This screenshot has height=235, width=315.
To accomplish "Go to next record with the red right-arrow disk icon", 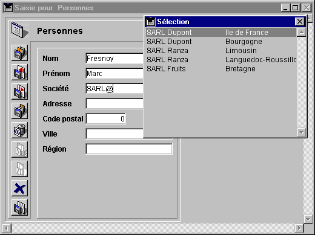I will click(x=19, y=91).
